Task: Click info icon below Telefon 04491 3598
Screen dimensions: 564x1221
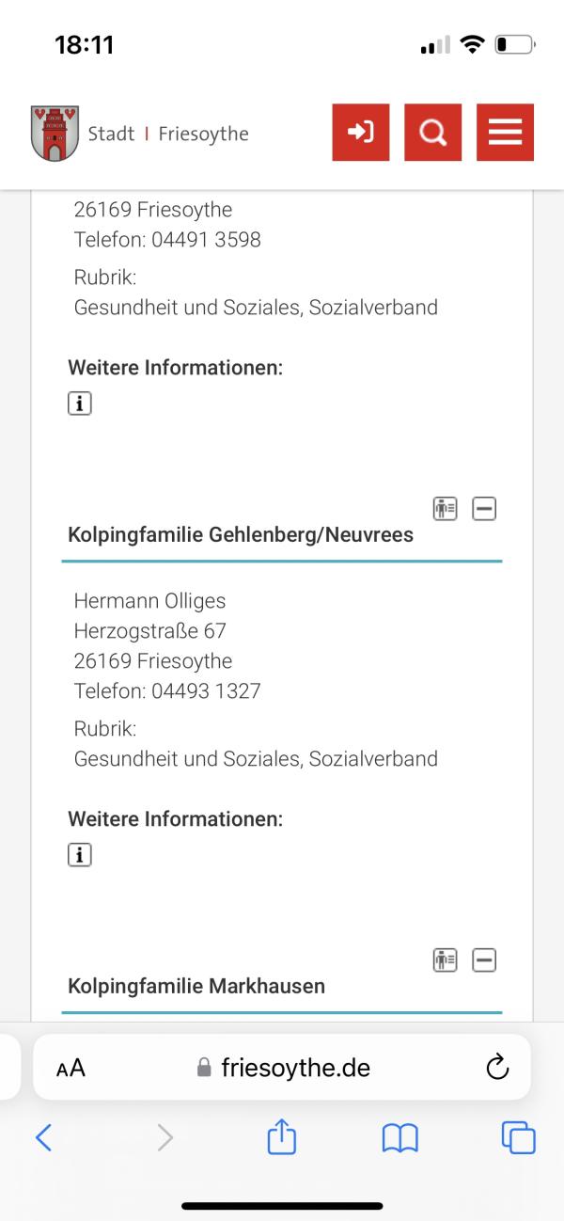Action: (80, 404)
